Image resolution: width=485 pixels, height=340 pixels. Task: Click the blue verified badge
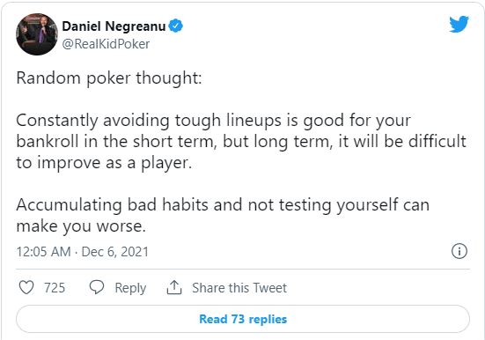(x=176, y=26)
